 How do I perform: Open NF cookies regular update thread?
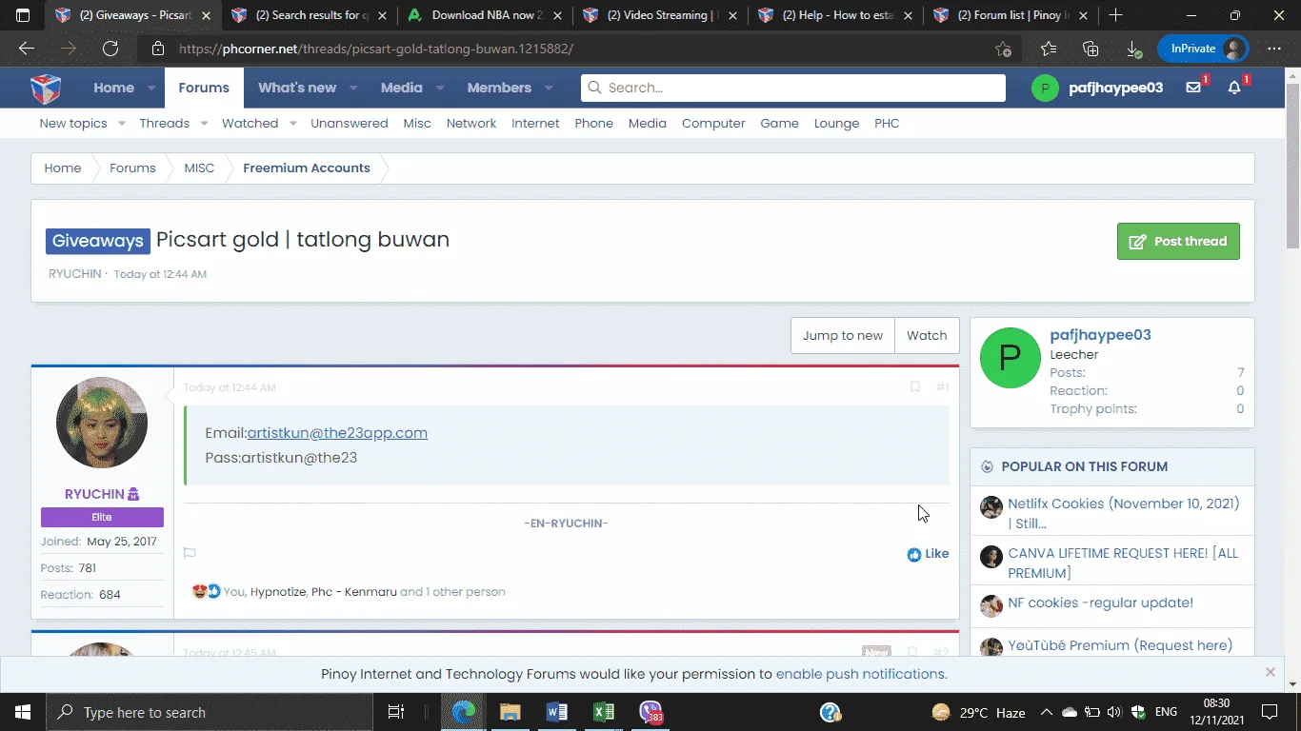1100,603
